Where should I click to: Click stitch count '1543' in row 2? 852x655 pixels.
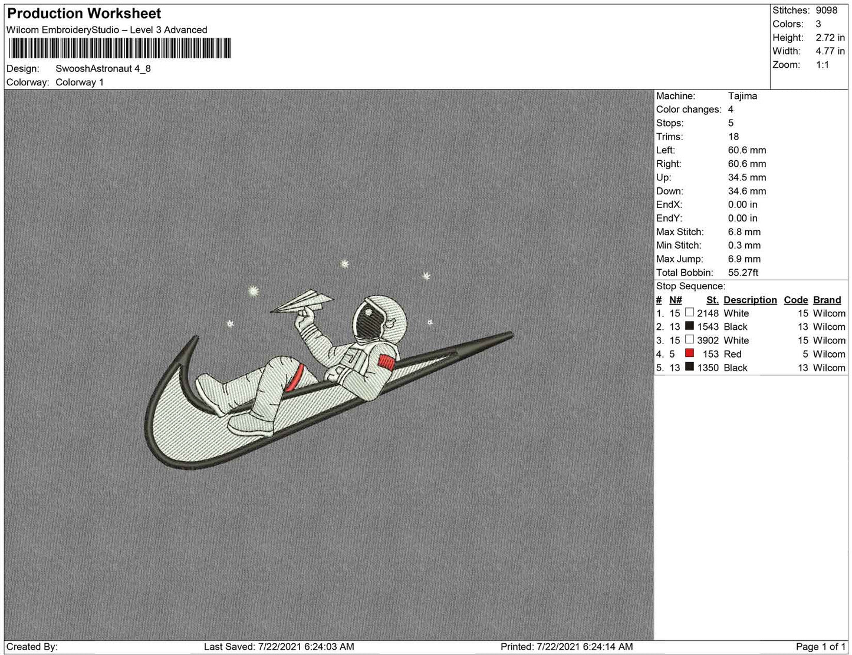(x=708, y=327)
